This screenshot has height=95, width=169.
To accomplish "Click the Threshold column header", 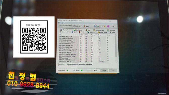I will click(94, 35).
